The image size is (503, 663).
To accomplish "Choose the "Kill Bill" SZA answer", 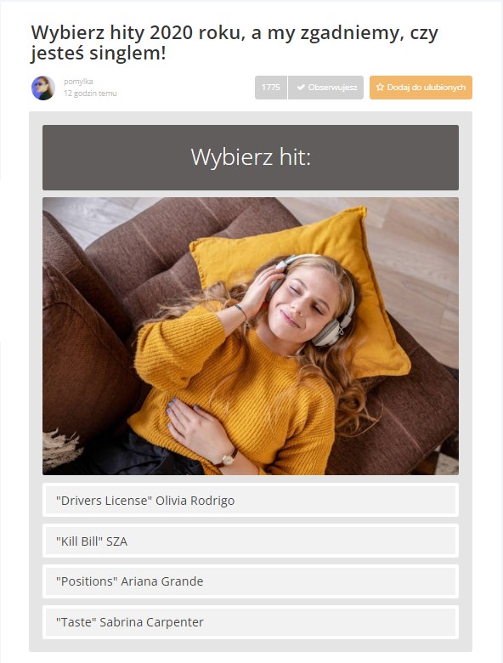I will coord(251,541).
